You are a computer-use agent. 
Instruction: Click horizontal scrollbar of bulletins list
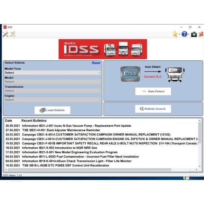pos(90,170)
